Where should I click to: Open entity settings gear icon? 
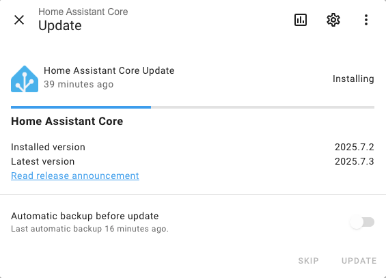coord(333,20)
